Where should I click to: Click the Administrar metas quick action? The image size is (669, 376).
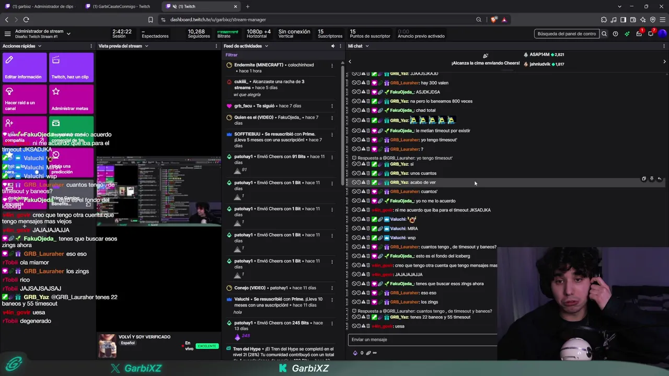[x=71, y=99]
